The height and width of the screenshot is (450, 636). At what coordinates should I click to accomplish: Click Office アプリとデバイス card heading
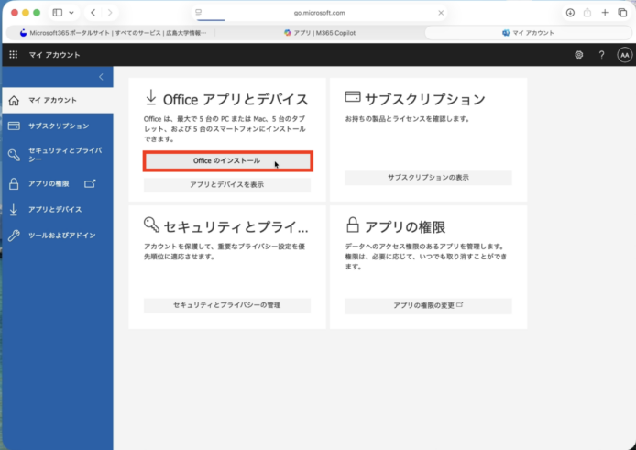pyautogui.click(x=236, y=99)
